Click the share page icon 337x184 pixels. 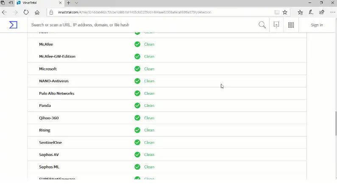(322, 12)
